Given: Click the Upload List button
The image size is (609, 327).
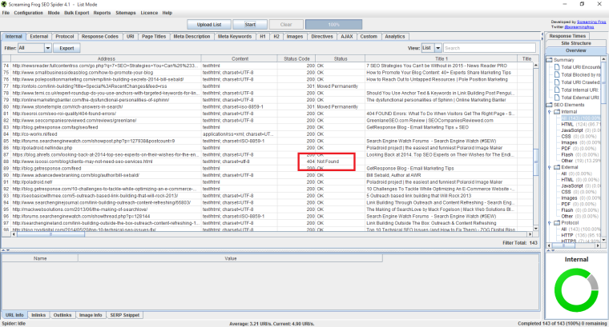Looking at the screenshot, I should click(209, 25).
